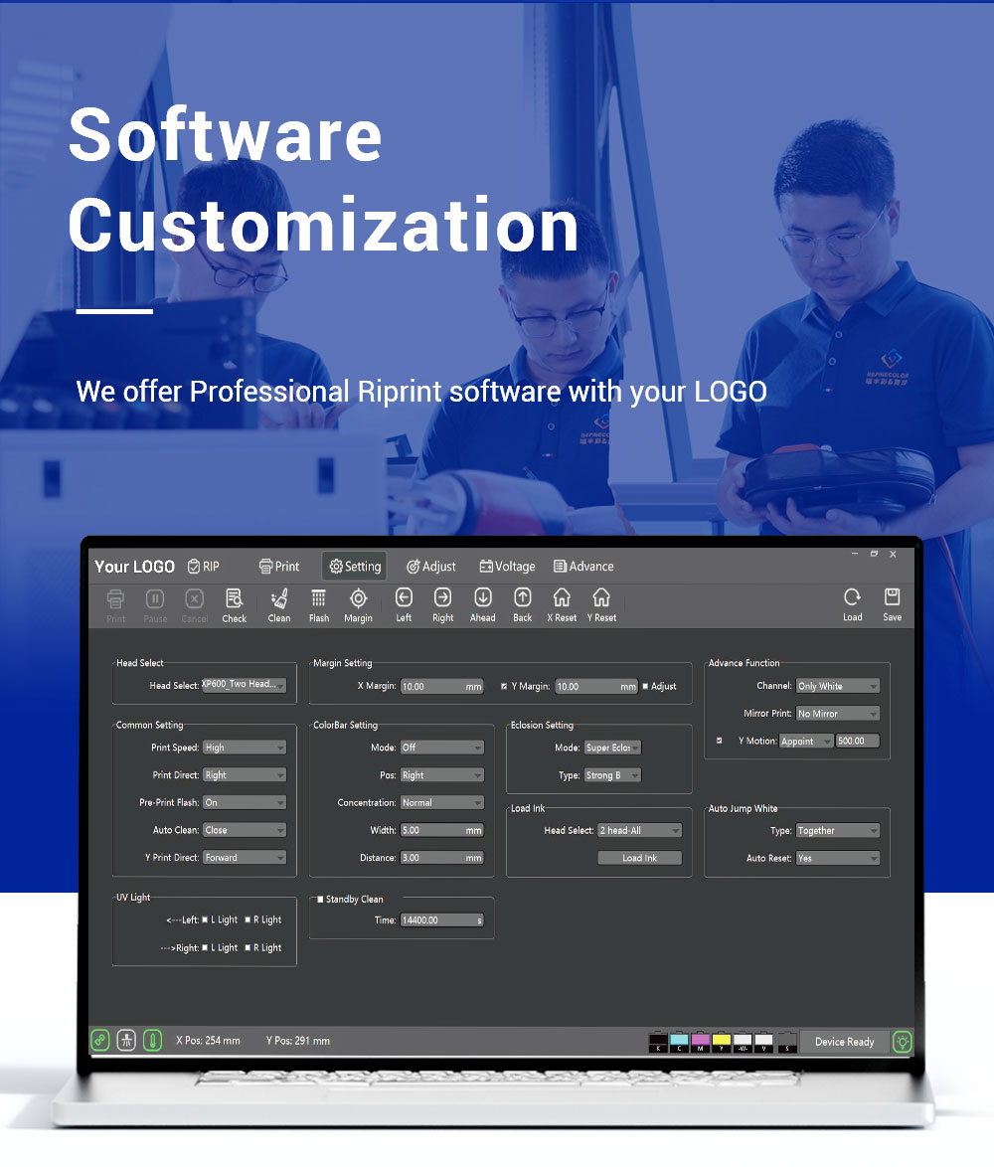The width and height of the screenshot is (994, 1167).
Task: Load settings with Load icon
Action: 853,604
